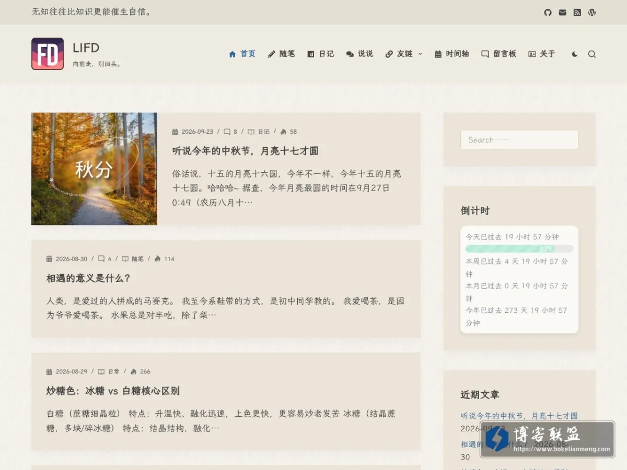Click the excerpt text starting 俗话说，十五的月亮
This screenshot has height=470, width=627.
pyautogui.click(x=286, y=188)
